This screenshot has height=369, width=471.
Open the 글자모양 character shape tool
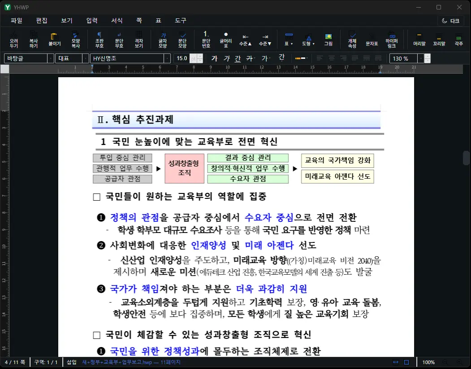(x=163, y=40)
